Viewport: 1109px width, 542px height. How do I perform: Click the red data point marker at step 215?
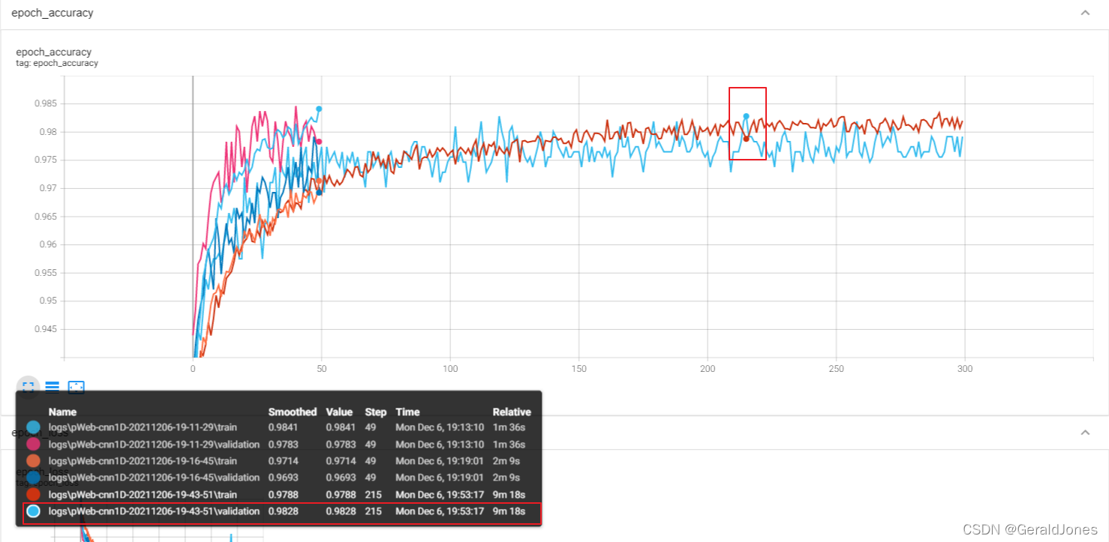(x=746, y=139)
